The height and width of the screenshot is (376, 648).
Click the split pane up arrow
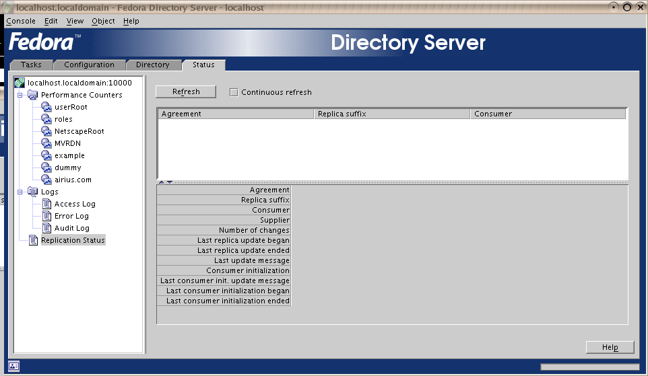(162, 182)
